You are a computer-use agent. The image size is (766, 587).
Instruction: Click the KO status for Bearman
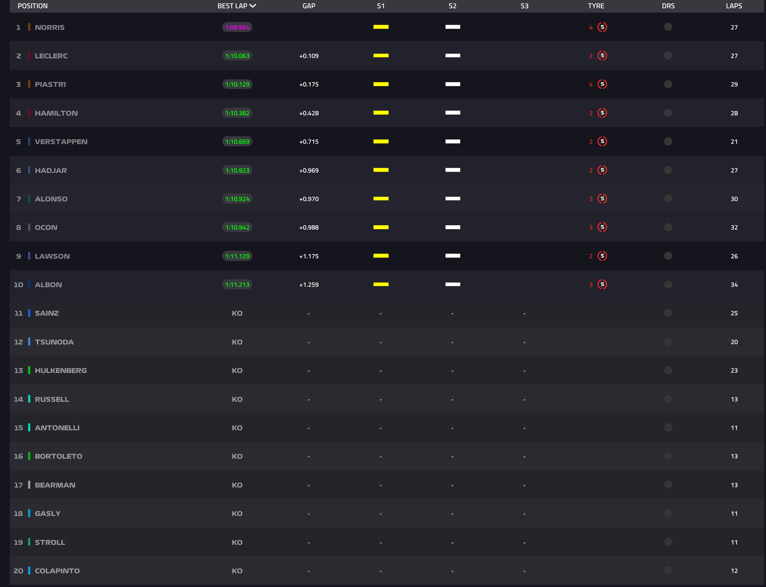[x=237, y=485]
